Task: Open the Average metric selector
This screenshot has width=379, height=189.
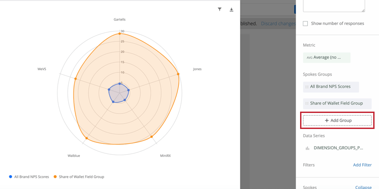Action: pos(326,57)
